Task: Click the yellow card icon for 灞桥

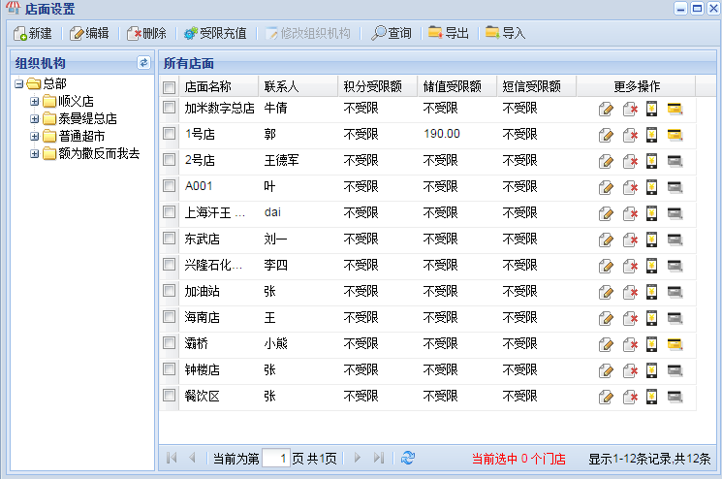Action: (675, 344)
